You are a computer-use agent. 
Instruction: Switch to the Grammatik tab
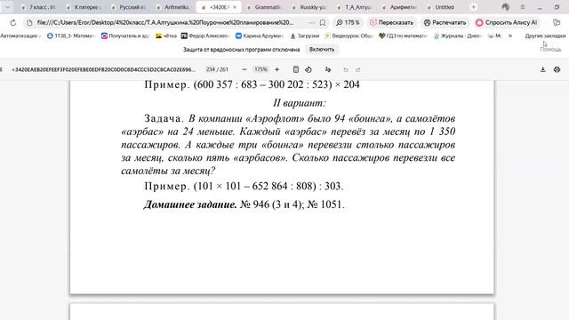(x=264, y=7)
